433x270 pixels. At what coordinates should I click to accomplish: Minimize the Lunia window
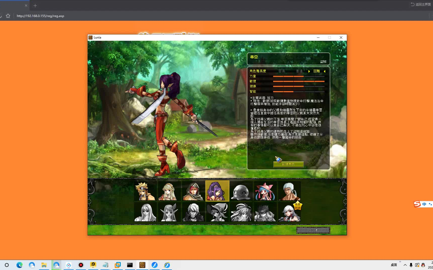pos(318,37)
